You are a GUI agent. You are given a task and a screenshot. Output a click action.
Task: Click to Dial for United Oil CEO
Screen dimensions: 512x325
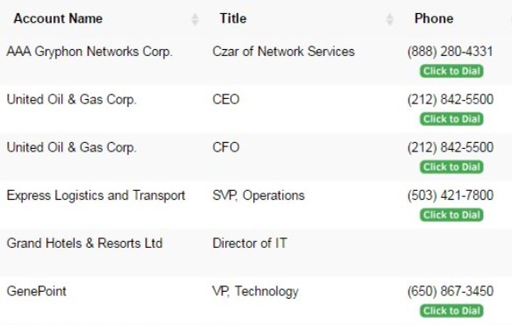pyautogui.click(x=452, y=119)
